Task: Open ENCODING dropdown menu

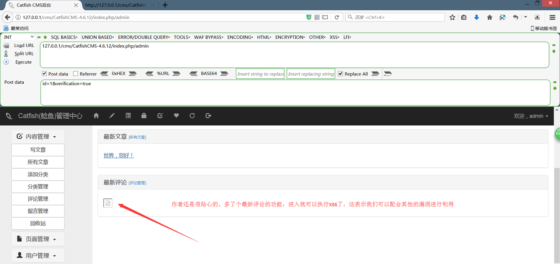Action: tap(240, 37)
